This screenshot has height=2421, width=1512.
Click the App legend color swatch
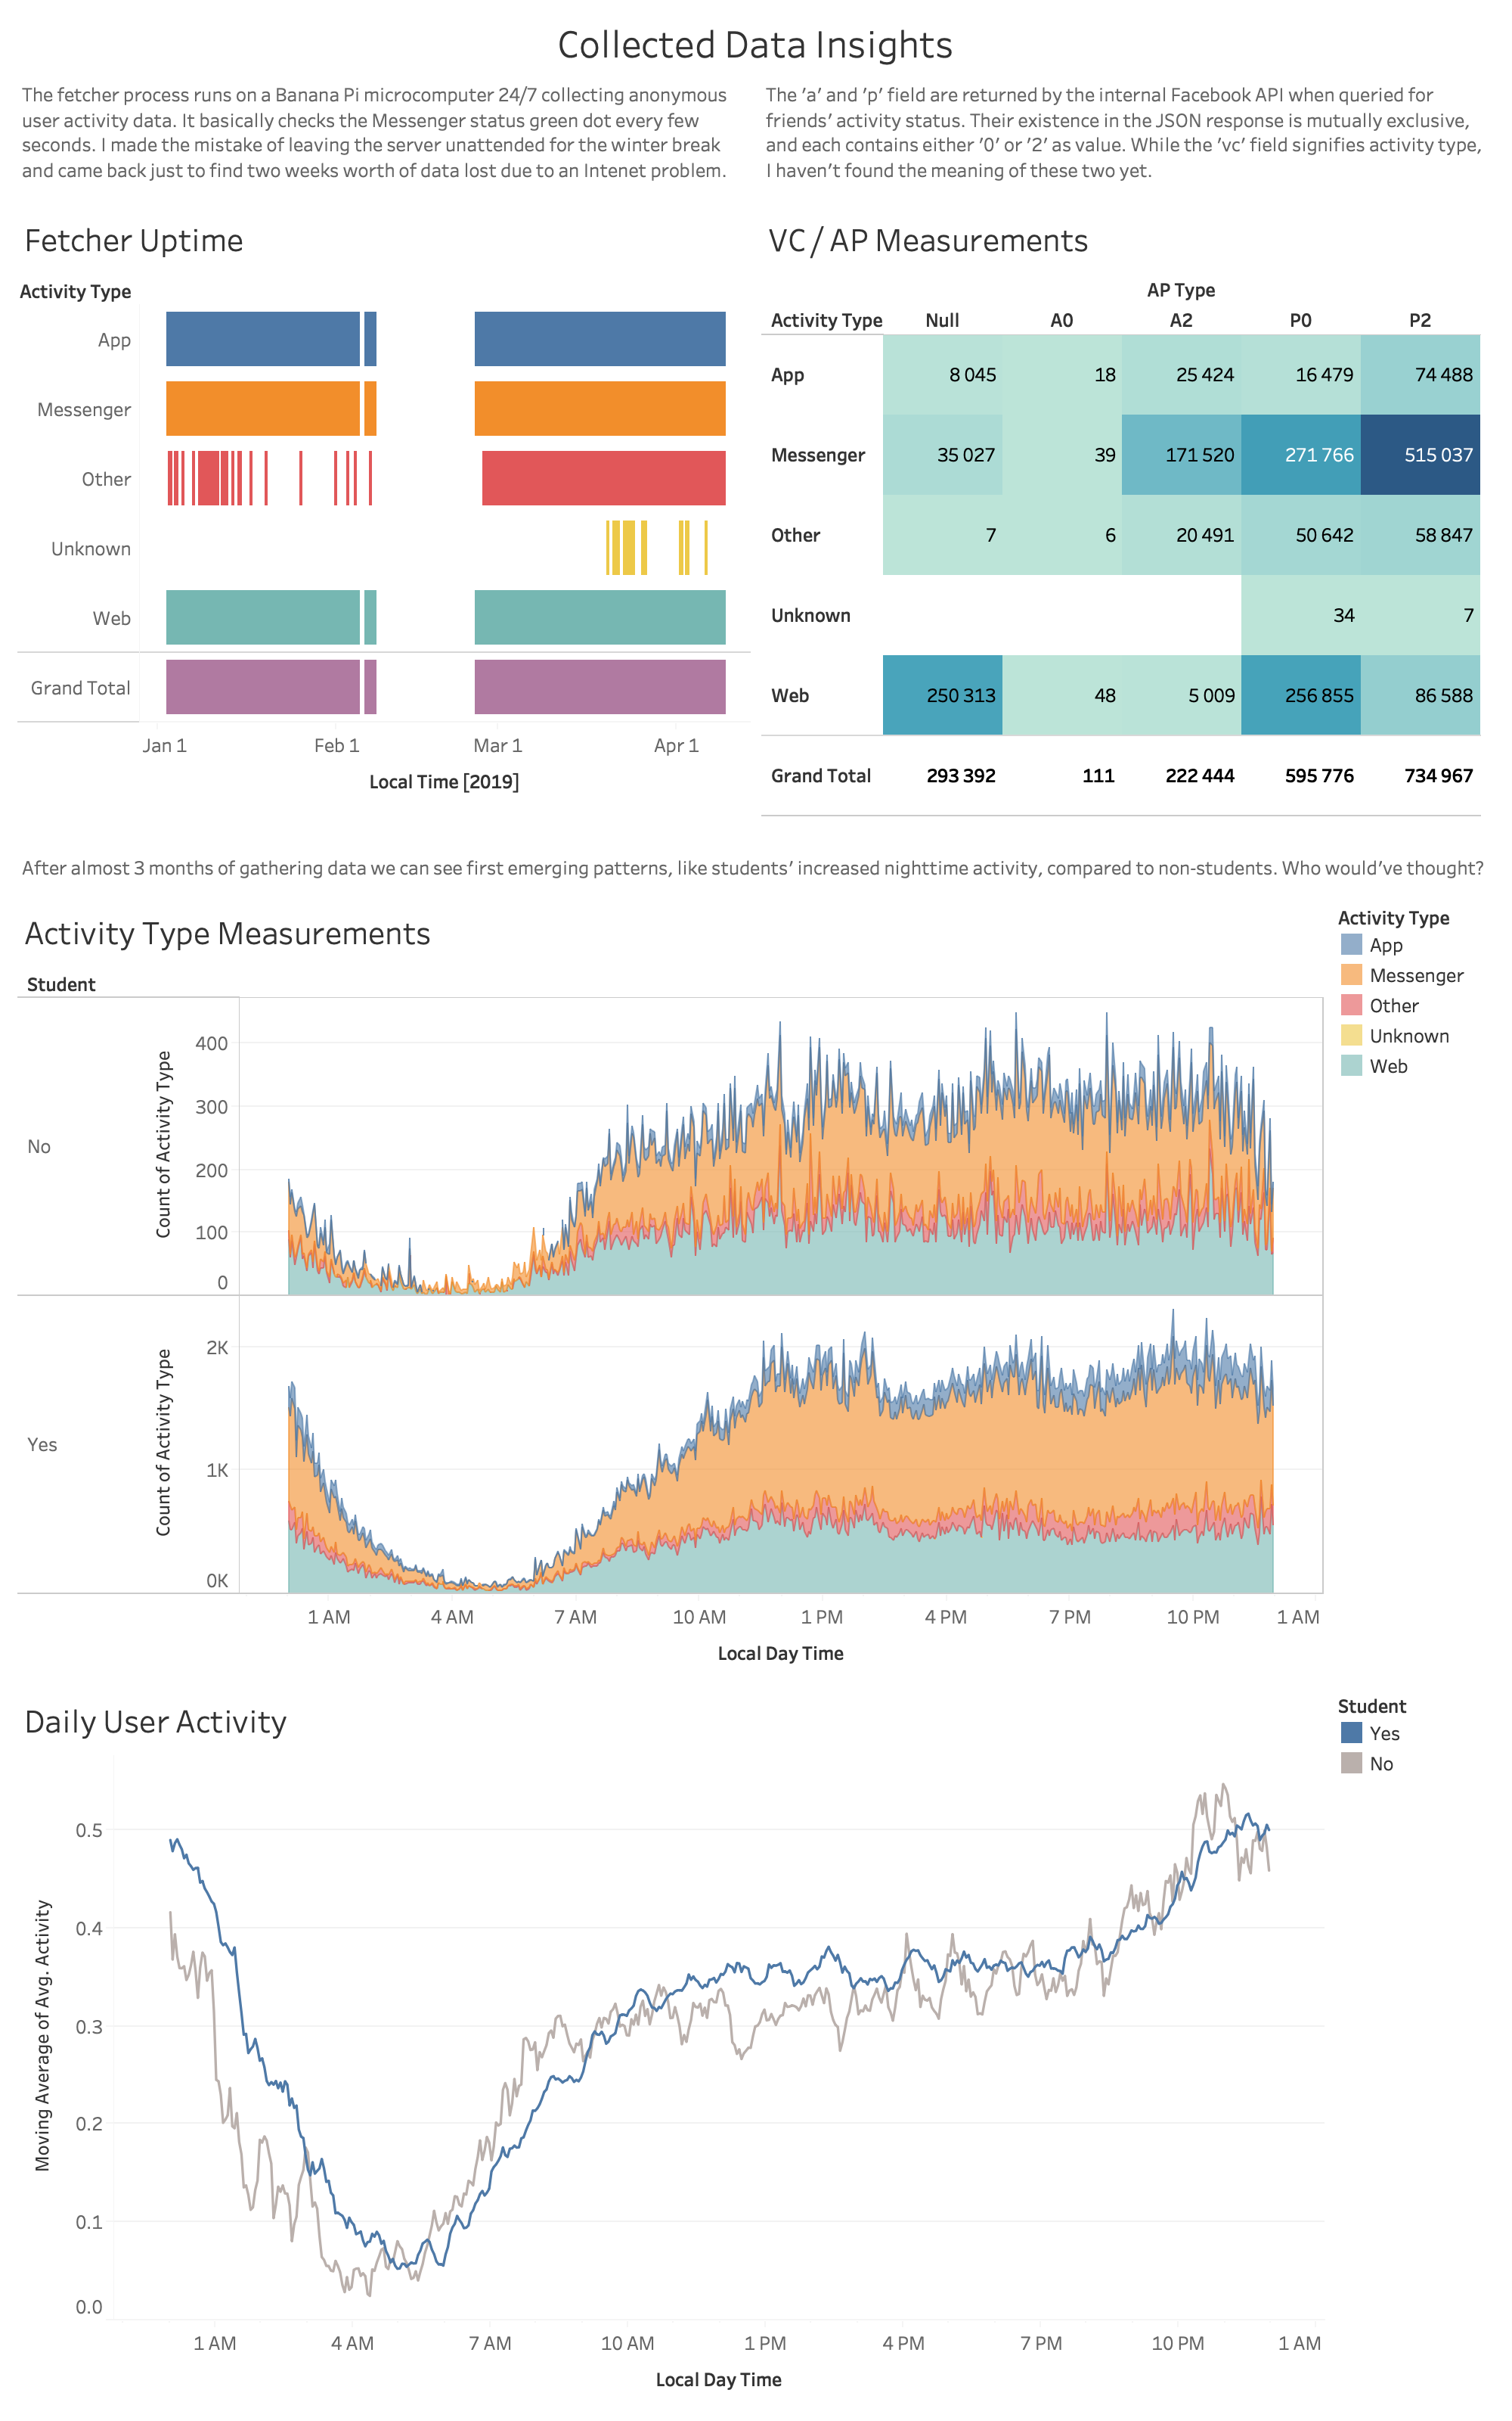[1351, 944]
